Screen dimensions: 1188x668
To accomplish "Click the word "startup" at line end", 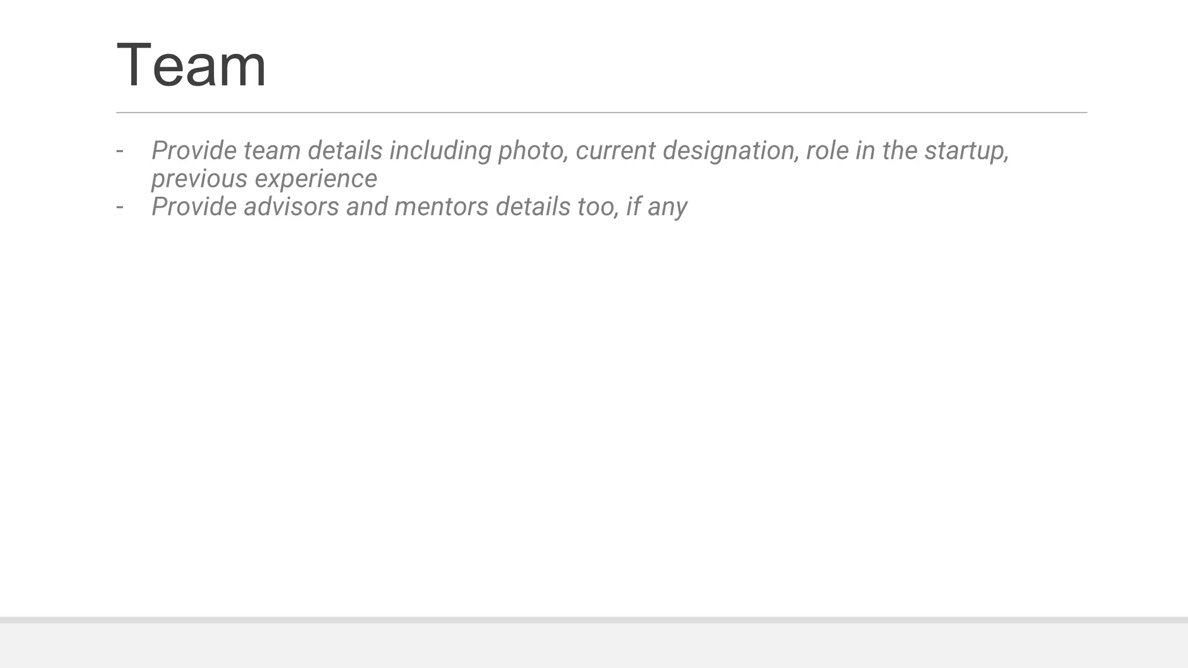I will pyautogui.click(x=966, y=151).
